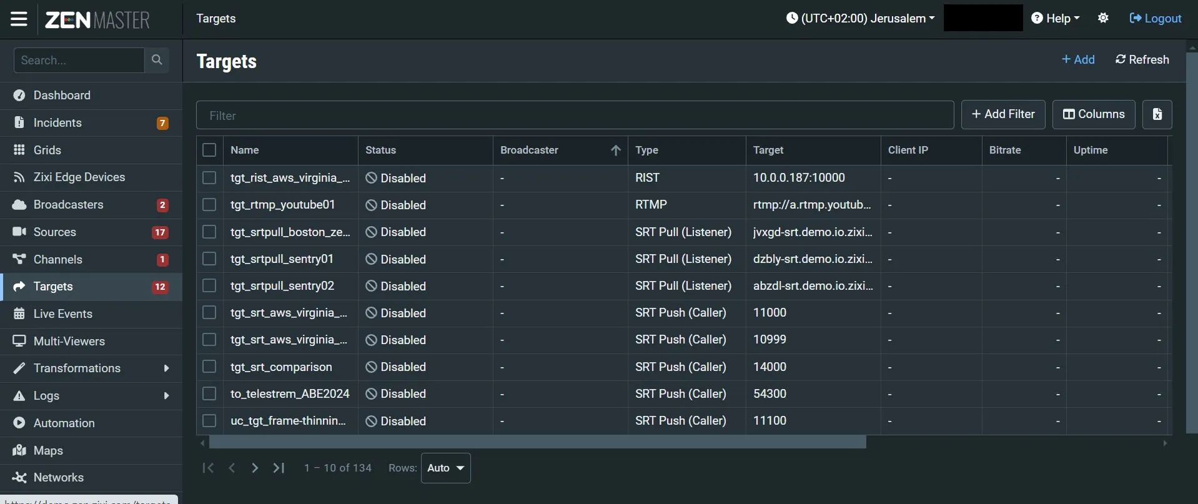Select the tgt_rtmp_youtube01 row checkbox

(x=209, y=205)
